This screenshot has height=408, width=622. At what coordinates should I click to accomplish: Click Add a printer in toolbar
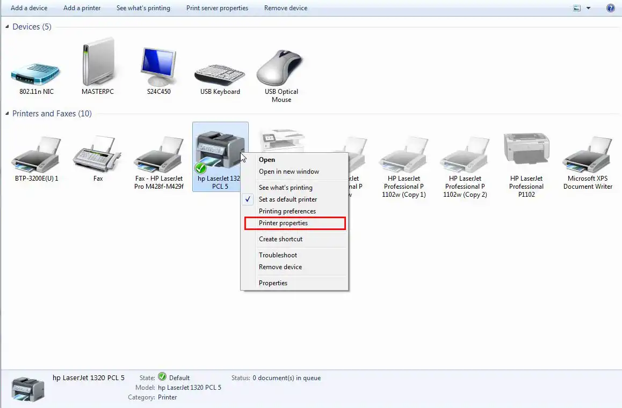[x=82, y=8]
